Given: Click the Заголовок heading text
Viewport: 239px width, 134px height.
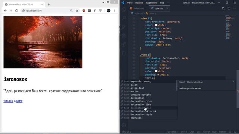Looking at the screenshot, I should 15,79.
